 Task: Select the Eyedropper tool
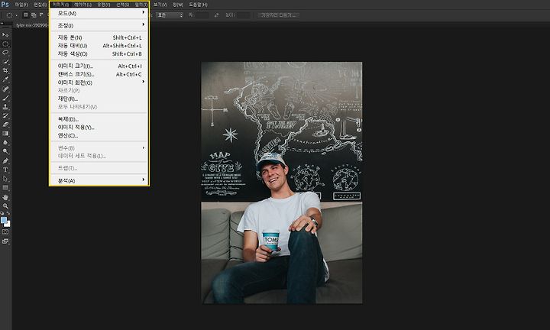coord(5,79)
